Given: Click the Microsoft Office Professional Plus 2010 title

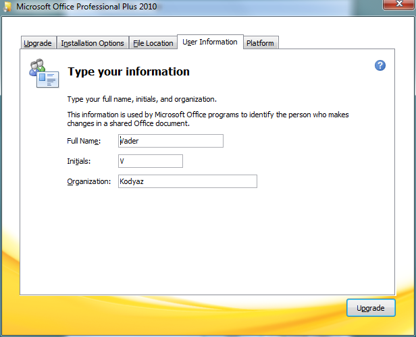Looking at the screenshot, I should point(86,6).
